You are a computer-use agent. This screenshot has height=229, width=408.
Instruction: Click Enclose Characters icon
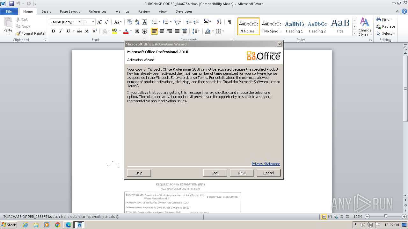144,31
